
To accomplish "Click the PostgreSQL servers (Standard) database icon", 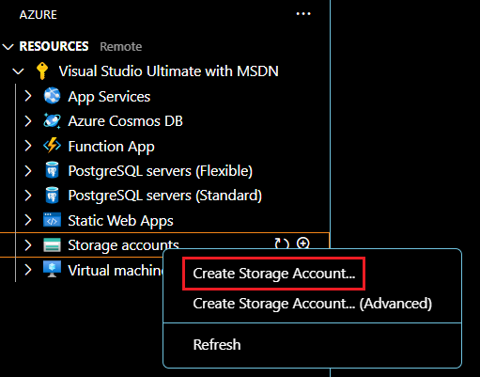I will tap(52, 195).
